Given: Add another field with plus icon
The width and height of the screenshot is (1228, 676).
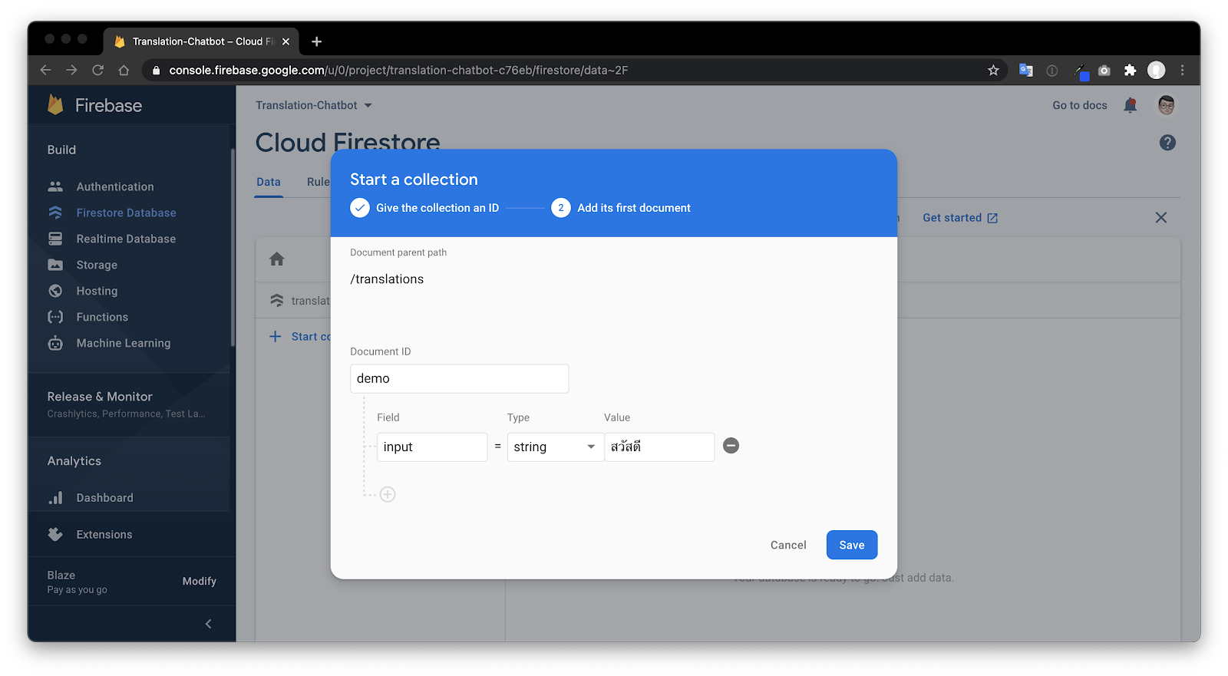Looking at the screenshot, I should click(x=388, y=495).
